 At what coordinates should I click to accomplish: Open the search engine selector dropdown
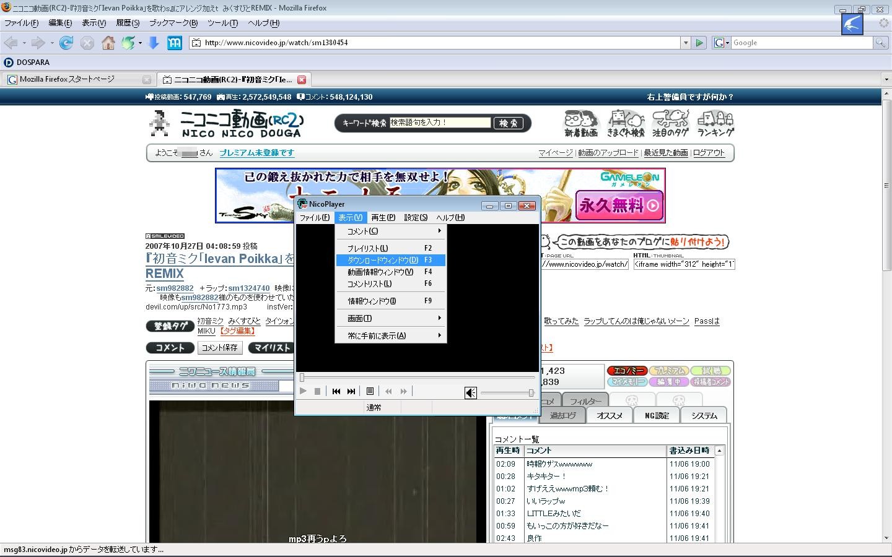pyautogui.click(x=720, y=43)
